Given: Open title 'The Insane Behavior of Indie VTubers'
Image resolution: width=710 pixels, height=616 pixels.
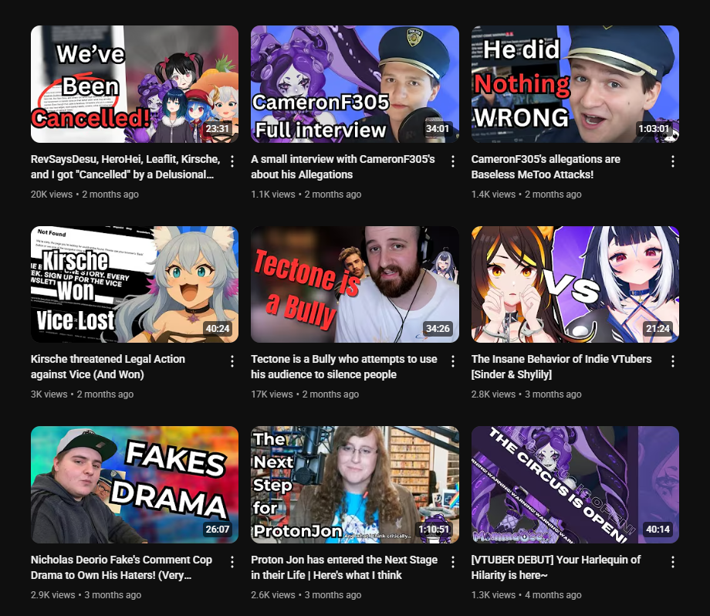Looking at the screenshot, I should (562, 359).
